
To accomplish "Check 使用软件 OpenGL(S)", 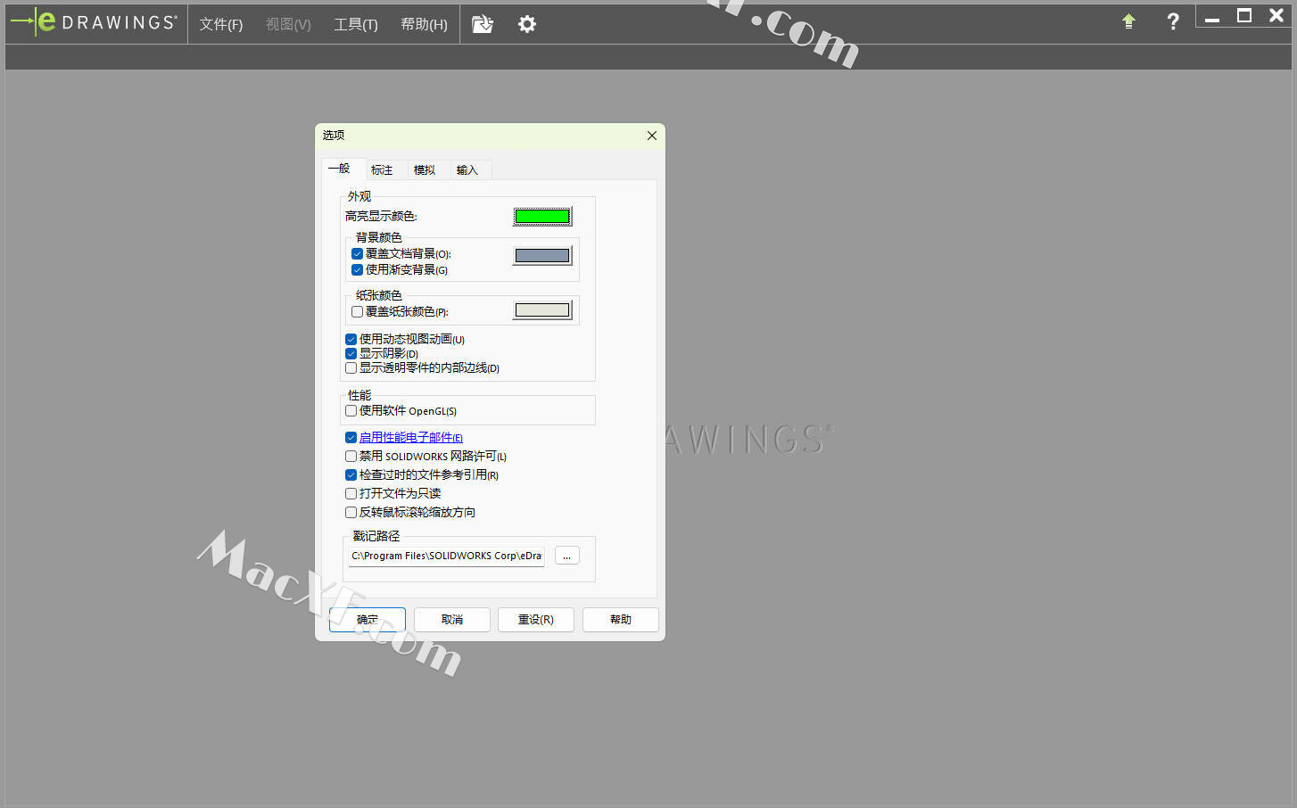I will click(x=351, y=411).
